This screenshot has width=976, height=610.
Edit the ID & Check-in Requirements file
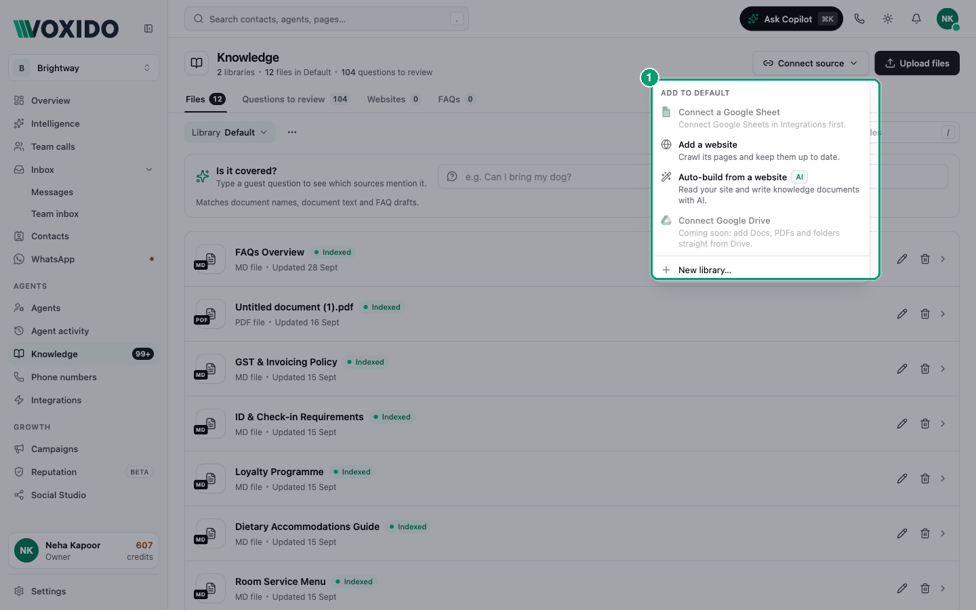(x=902, y=424)
